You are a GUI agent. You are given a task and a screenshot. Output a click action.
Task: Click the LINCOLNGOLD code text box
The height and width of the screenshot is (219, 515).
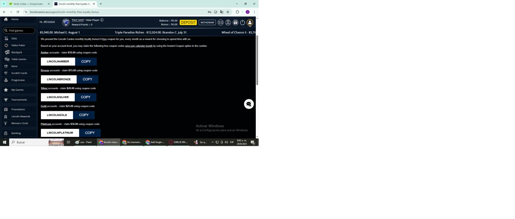(x=57, y=115)
